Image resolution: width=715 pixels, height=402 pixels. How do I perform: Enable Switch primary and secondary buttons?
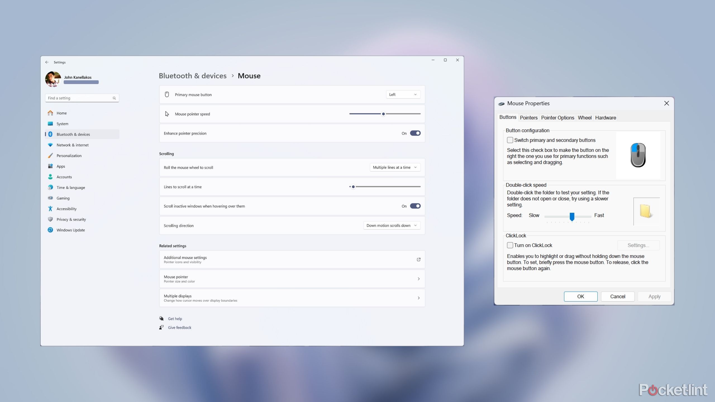click(510, 140)
